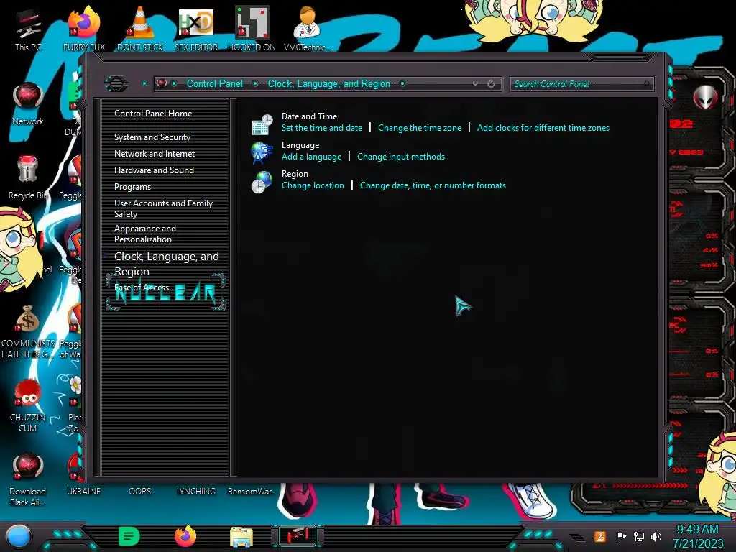Launch Firefox from the taskbar
This screenshot has width=736, height=552.
pos(185,536)
